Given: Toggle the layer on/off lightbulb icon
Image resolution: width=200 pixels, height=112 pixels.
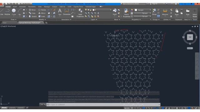Looking at the screenshot, I should (86, 10).
